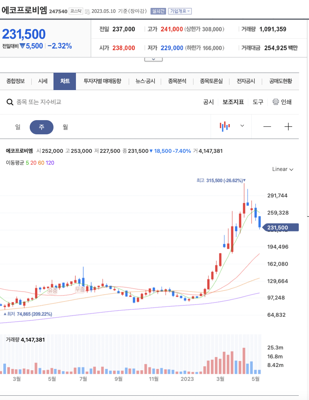Click the 거래대금 254,925 value
The width and height of the screenshot is (309, 400).
281,48
